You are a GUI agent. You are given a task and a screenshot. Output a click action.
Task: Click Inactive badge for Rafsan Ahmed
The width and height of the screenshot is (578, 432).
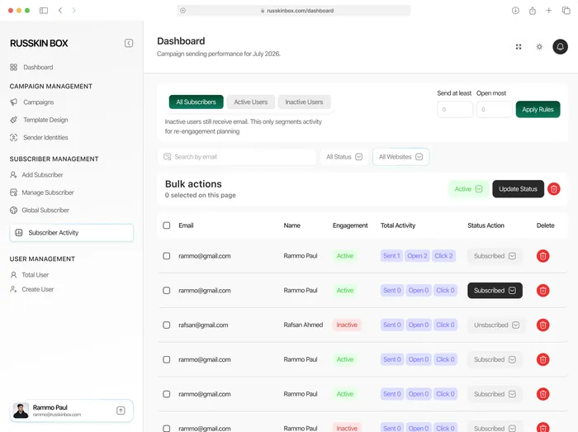click(347, 325)
